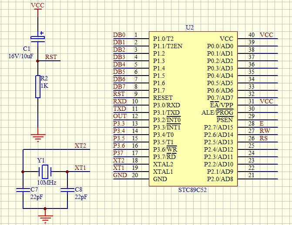Select the R2 designator label
Screen dimensions: 292x225
[44, 78]
